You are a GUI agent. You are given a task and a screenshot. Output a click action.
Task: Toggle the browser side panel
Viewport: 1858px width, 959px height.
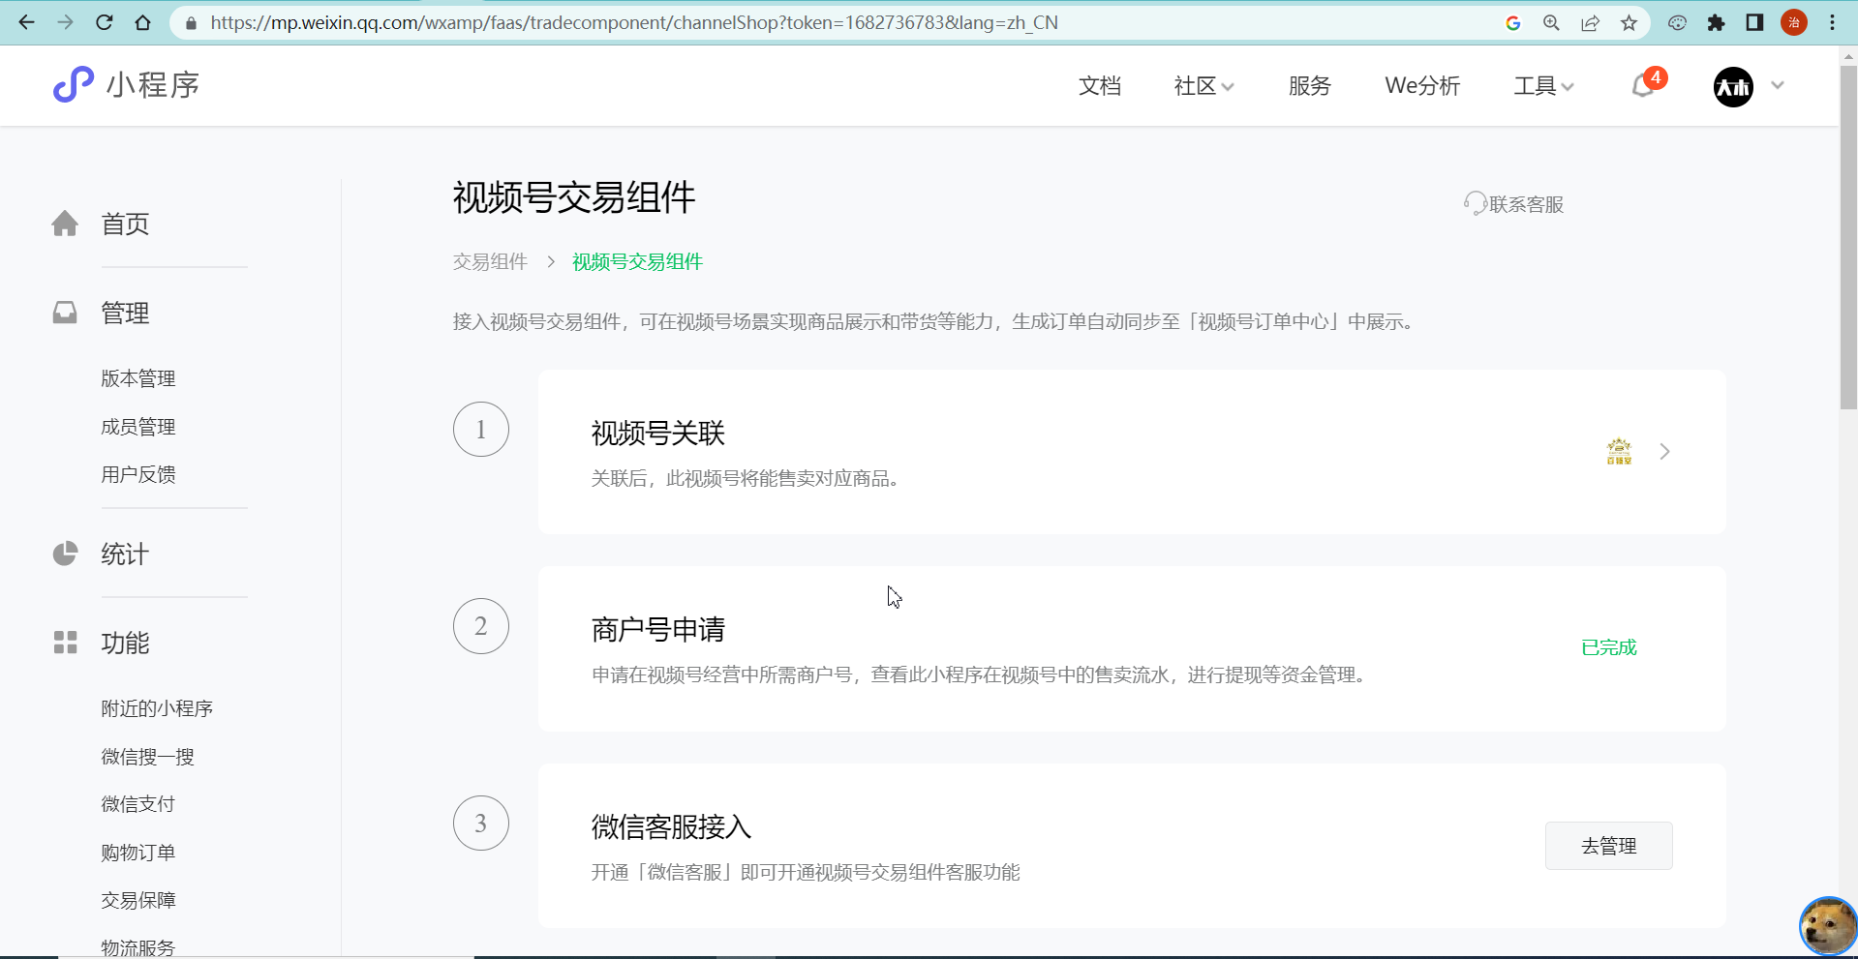[x=1754, y=23]
